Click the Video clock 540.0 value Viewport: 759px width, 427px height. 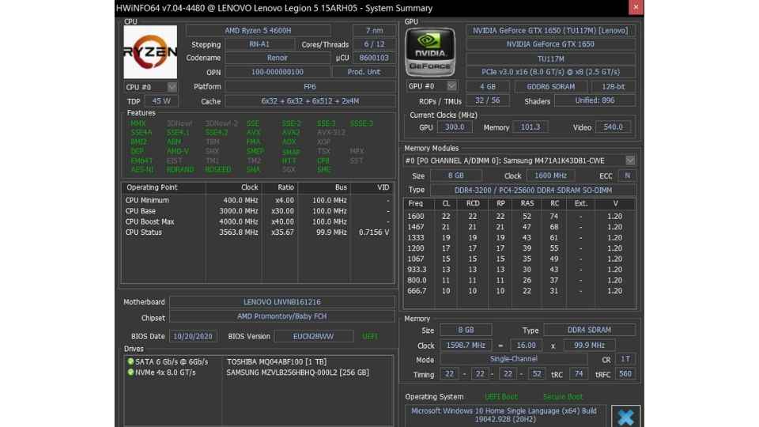613,127
